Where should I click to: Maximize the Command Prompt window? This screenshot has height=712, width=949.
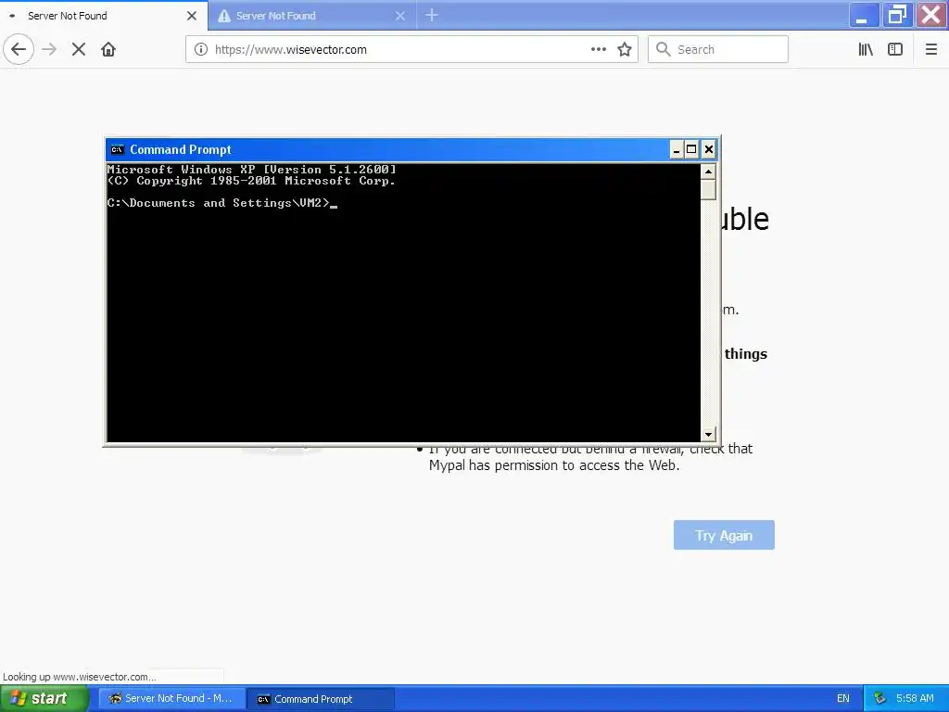(x=691, y=149)
